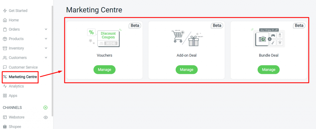Expand the Customers submenu chevron
Image resolution: width=316 pixels, height=129 pixels.
46,58
